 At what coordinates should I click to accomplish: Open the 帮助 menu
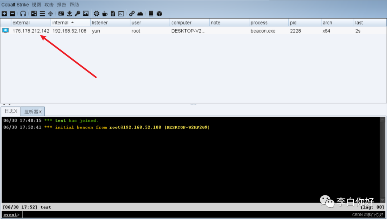pos(74,5)
